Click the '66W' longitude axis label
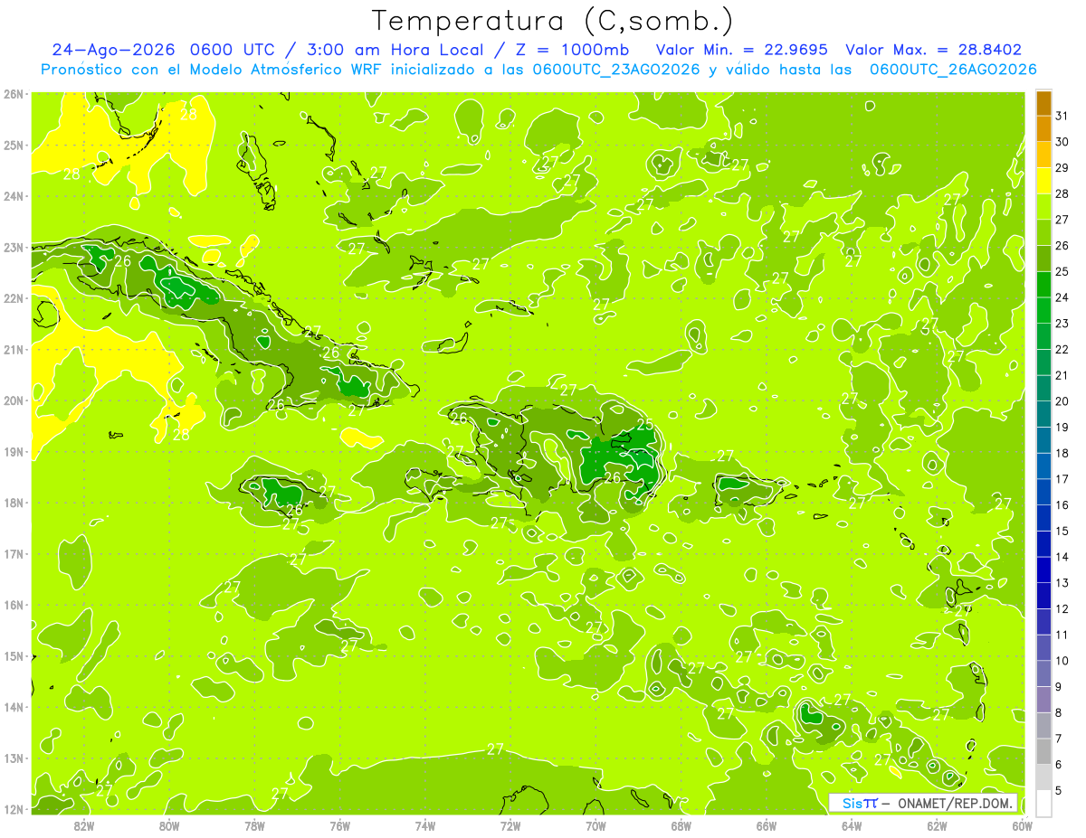The height and width of the screenshot is (838, 1086). 767,825
